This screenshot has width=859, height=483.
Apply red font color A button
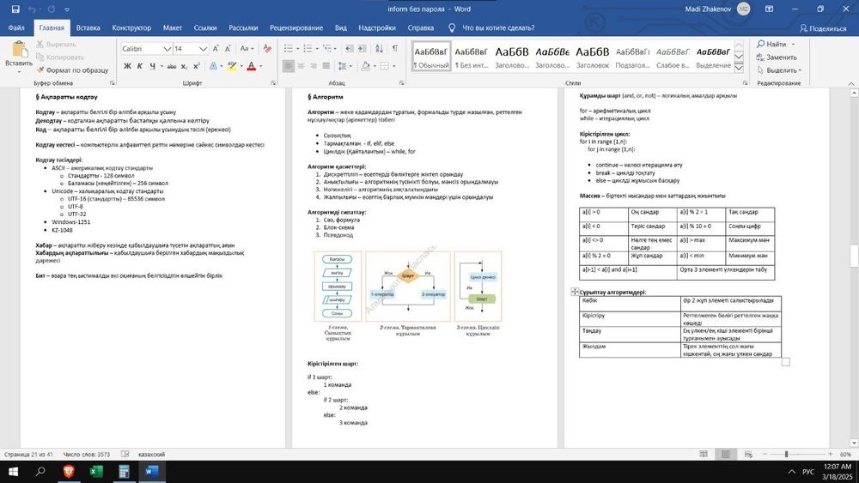tap(252, 66)
